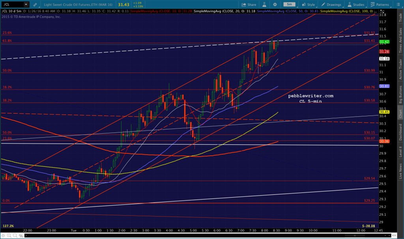Click the red 31.28 SMA price bubble
The height and width of the screenshot is (239, 404).
tap(384, 52)
